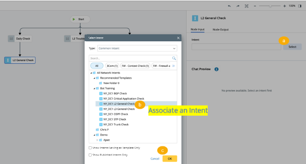Select NY_DC1 L3 General Check

coord(119,109)
